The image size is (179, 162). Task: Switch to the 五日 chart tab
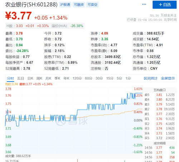coord(20,78)
